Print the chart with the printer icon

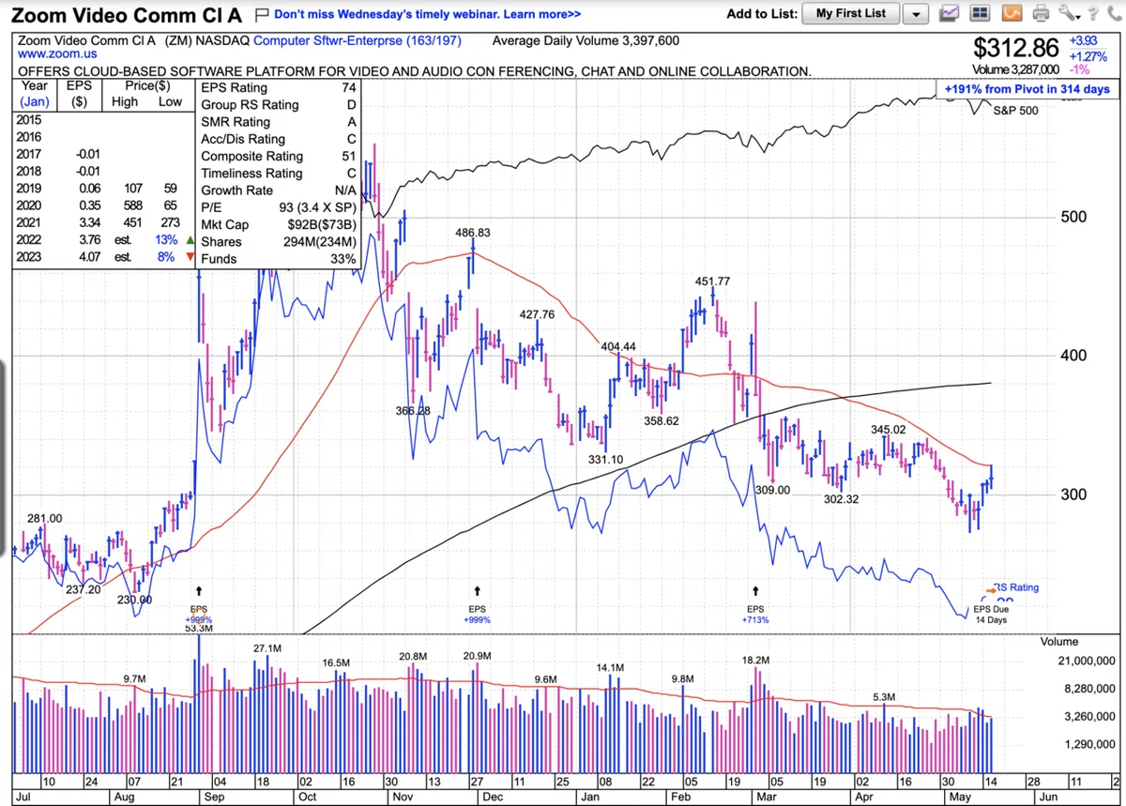[1041, 14]
